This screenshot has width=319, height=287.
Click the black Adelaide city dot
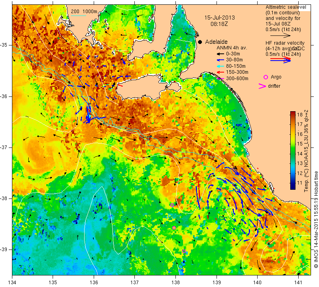click(200, 42)
